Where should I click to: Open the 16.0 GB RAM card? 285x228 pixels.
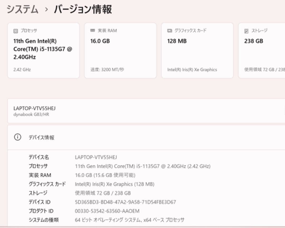tap(120, 50)
